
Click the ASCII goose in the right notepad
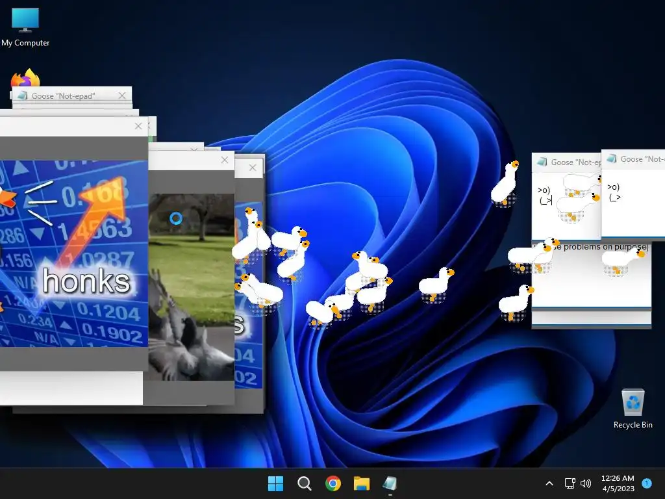pos(614,192)
